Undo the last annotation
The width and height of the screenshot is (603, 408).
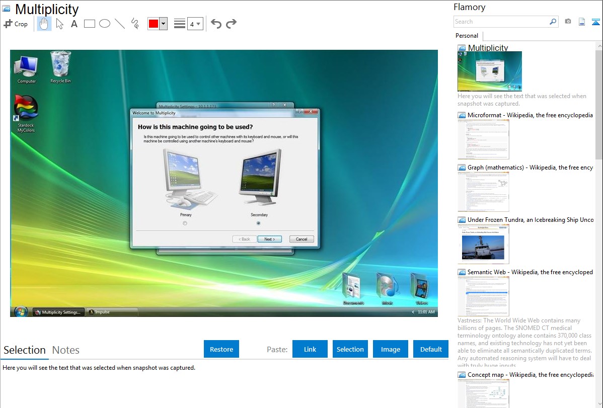pos(216,24)
